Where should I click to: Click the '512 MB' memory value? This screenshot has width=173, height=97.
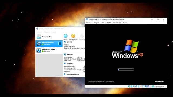pyautogui.click(x=79, y=57)
